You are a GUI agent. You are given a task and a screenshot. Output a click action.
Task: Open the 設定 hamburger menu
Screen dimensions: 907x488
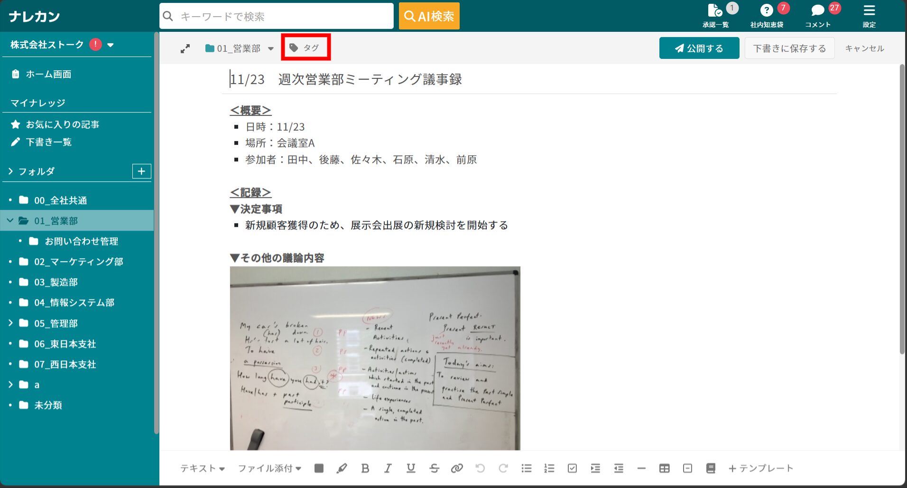[x=869, y=15]
